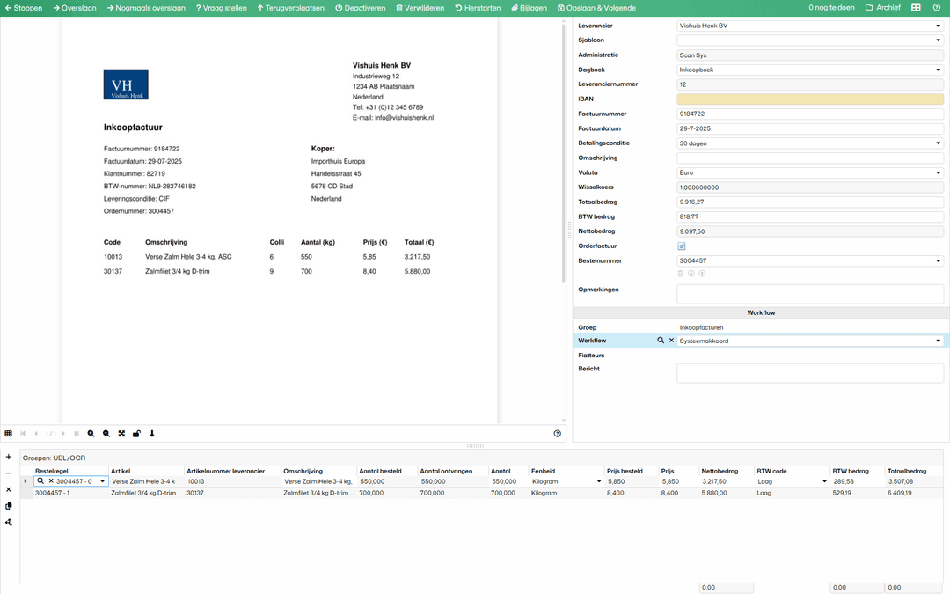Open the Archief link

point(883,8)
